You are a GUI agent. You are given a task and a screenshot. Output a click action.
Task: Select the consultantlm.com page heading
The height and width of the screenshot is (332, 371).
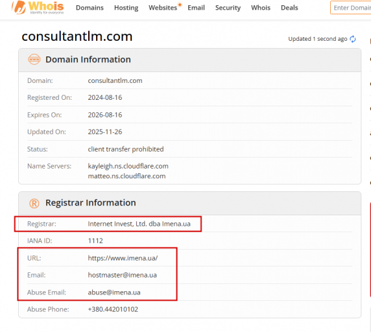(x=77, y=36)
